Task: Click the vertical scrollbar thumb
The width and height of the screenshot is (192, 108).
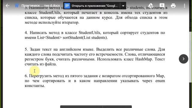Action: tap(190, 57)
